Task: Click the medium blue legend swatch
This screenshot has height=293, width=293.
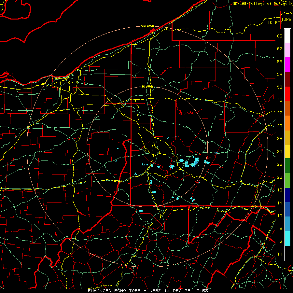Action: coord(287,210)
